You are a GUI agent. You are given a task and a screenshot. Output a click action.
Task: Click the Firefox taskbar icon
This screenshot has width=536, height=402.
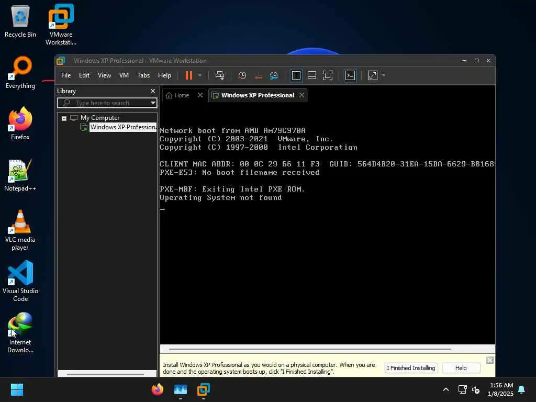click(158, 389)
